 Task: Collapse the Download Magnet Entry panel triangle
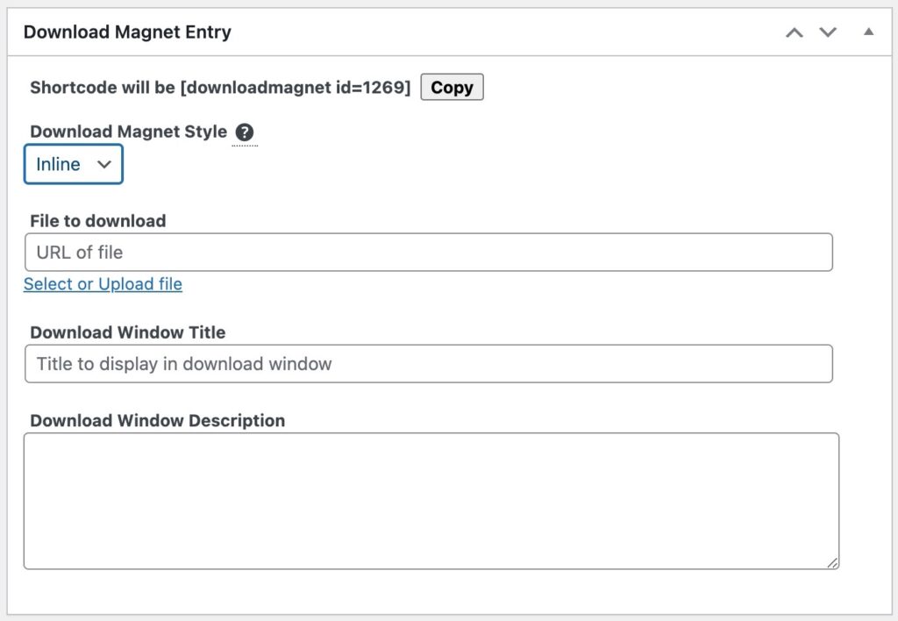tap(869, 32)
